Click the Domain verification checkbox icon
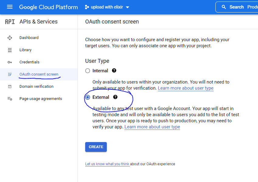The height and width of the screenshot is (182, 258). point(10,87)
